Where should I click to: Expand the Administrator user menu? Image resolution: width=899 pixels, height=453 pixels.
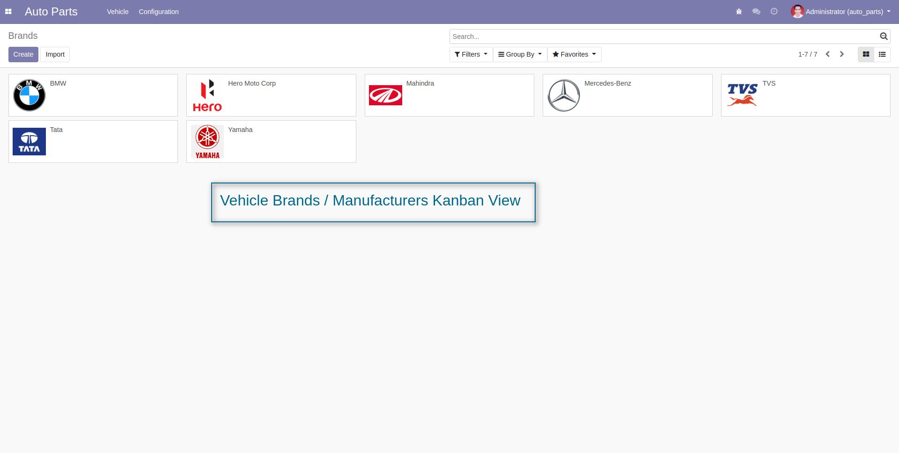pyautogui.click(x=841, y=12)
